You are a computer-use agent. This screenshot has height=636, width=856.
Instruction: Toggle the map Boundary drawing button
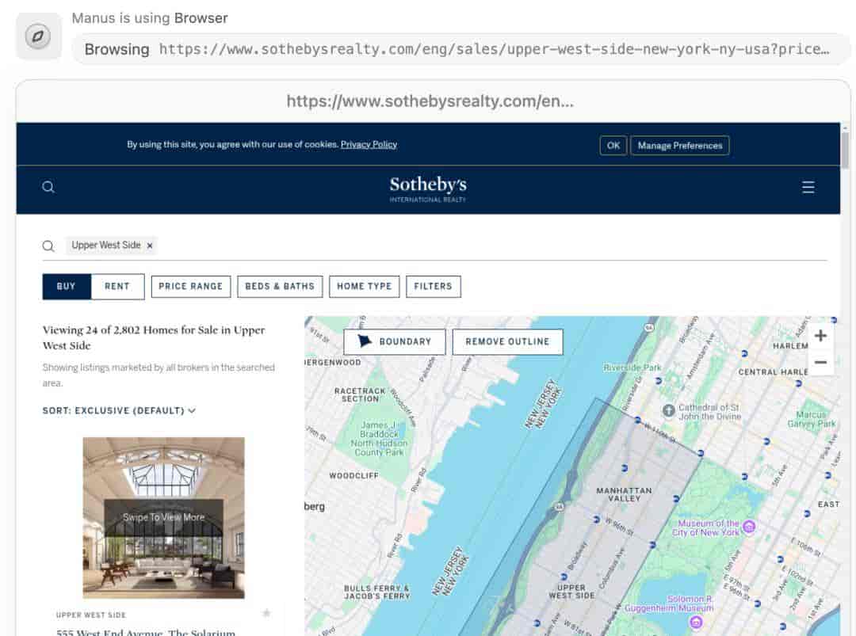coord(394,341)
